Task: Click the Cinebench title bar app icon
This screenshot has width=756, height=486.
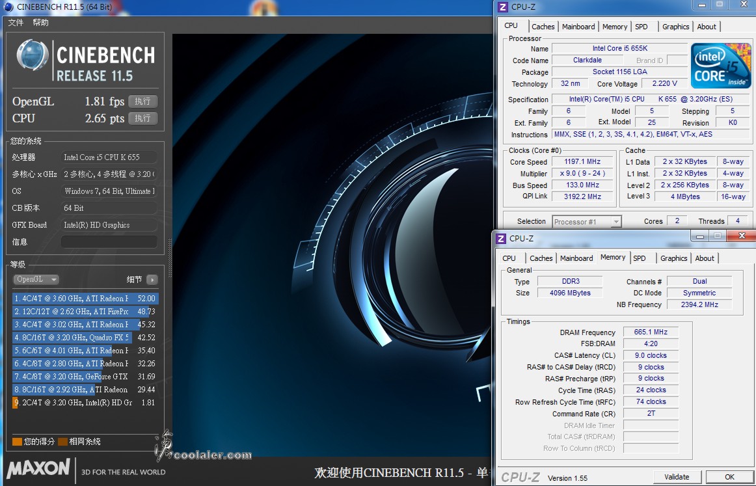Action: [x=8, y=7]
